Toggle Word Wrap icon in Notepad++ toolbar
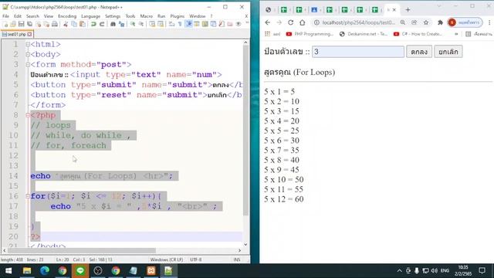 point(171,24)
